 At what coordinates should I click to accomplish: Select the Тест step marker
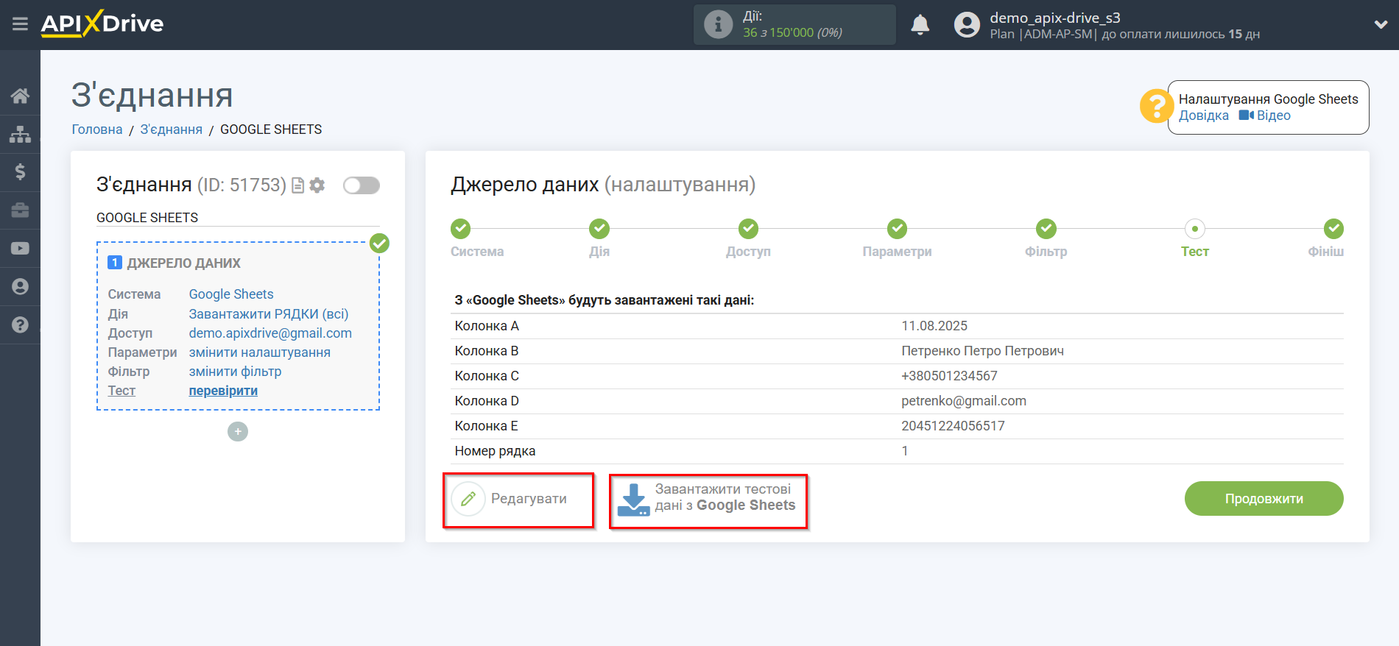1194,229
